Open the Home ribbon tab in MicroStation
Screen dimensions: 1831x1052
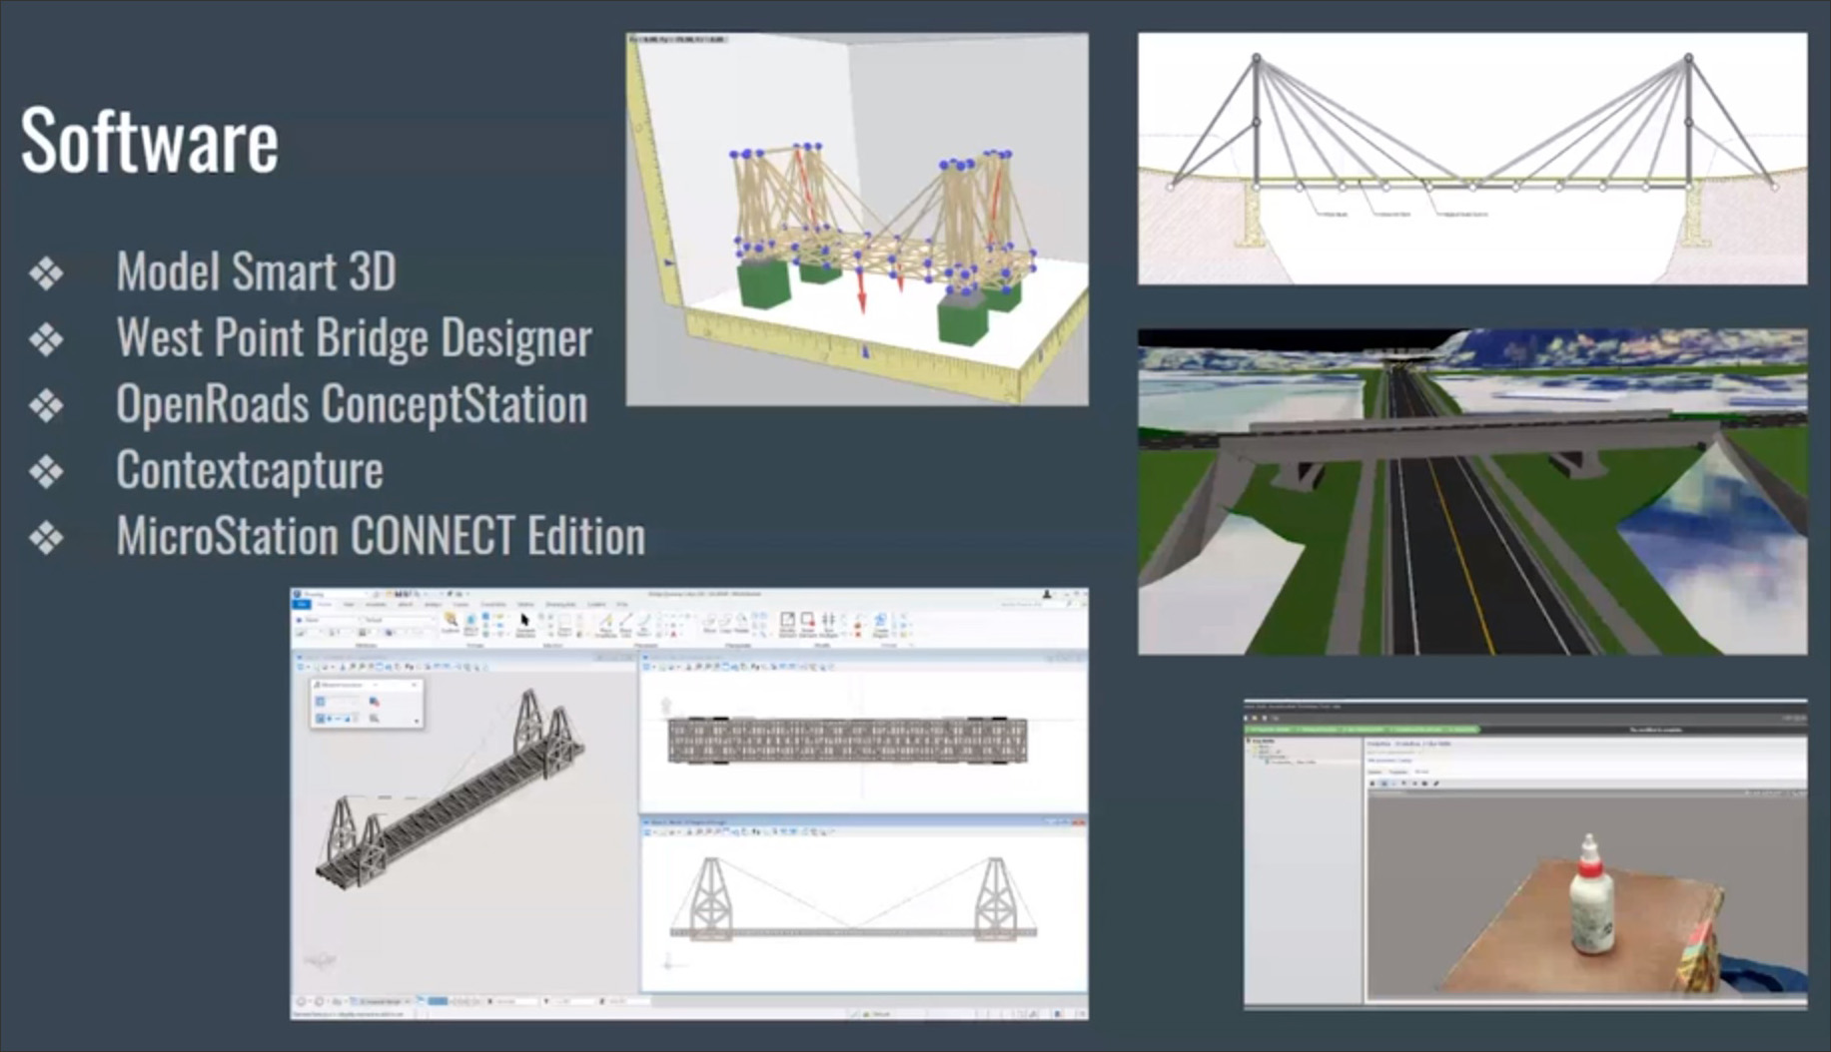point(325,605)
